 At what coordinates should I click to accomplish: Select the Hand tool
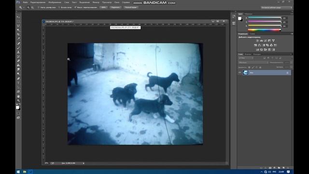[18, 96]
